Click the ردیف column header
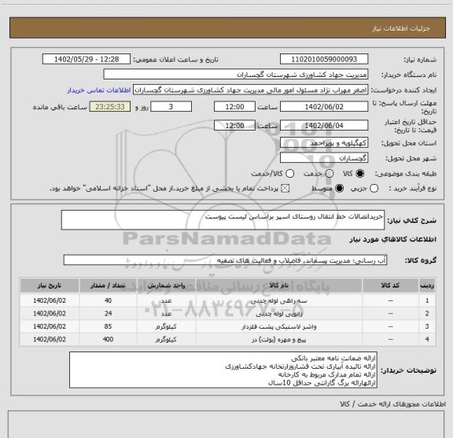The width and height of the screenshot is (453, 438). click(x=427, y=285)
